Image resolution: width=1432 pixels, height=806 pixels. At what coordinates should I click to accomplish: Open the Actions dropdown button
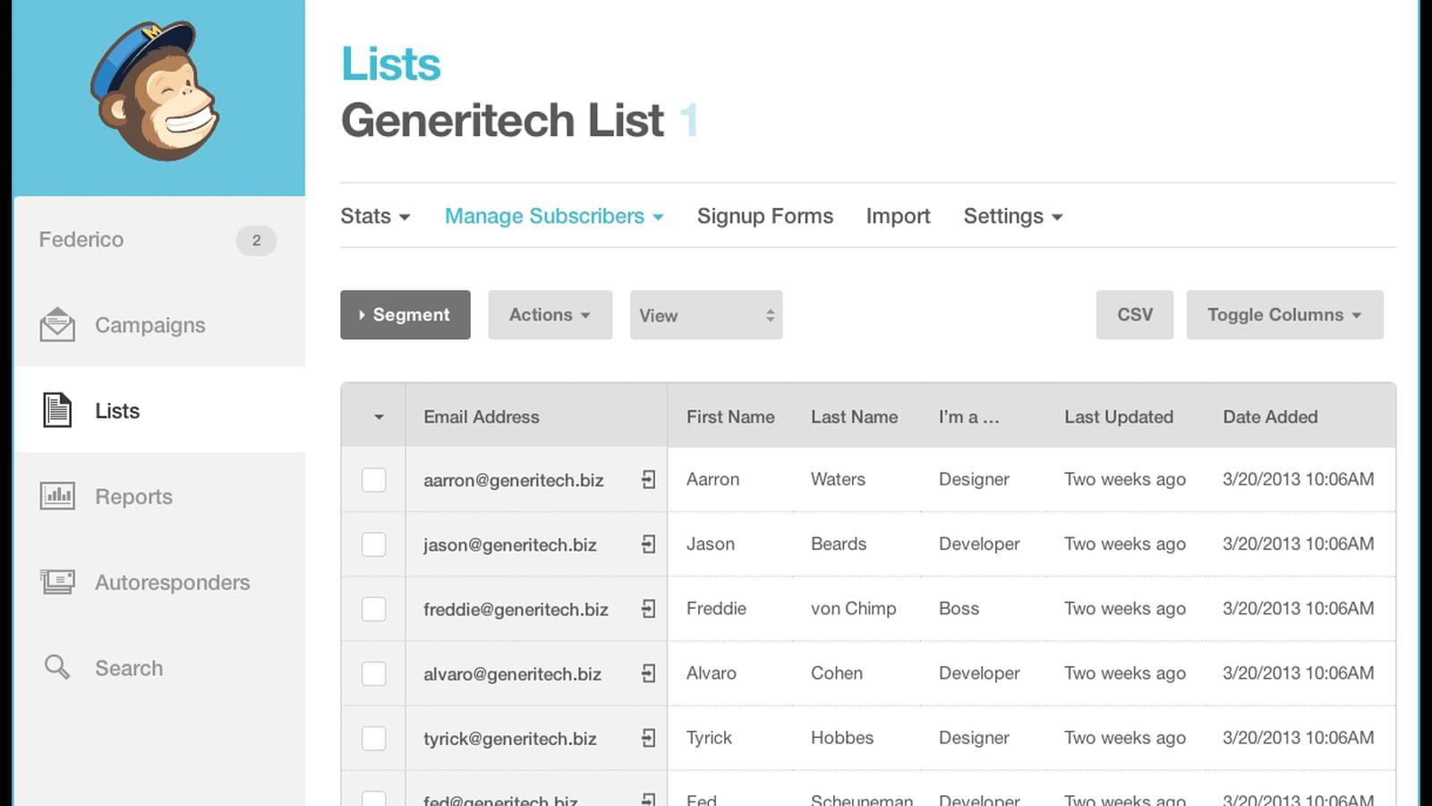click(550, 314)
